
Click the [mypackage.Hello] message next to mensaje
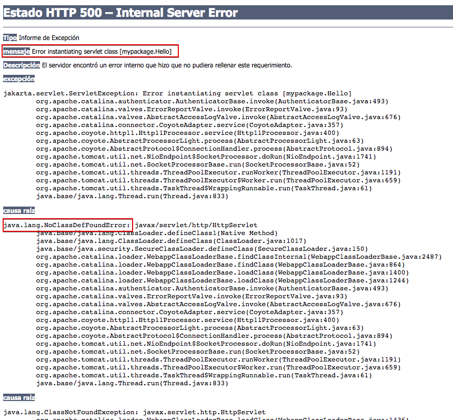point(102,52)
